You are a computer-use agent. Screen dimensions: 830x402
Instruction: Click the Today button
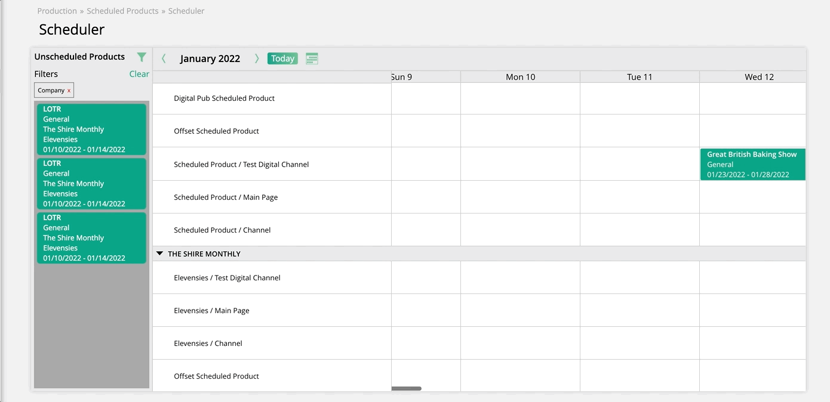point(282,58)
